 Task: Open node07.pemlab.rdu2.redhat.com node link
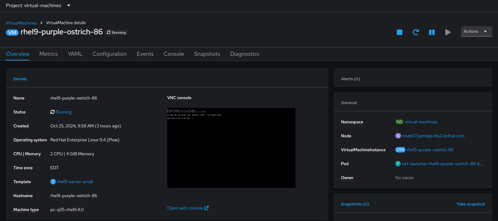[433, 136]
